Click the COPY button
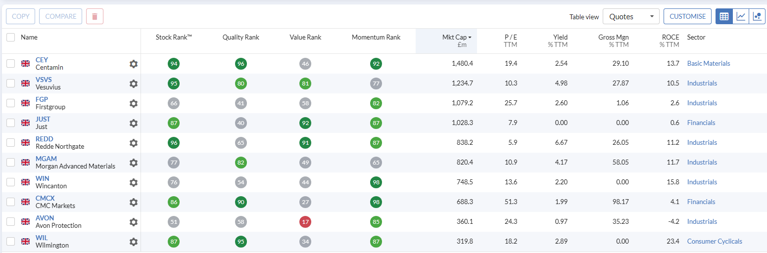767x253 pixels. 21,16
